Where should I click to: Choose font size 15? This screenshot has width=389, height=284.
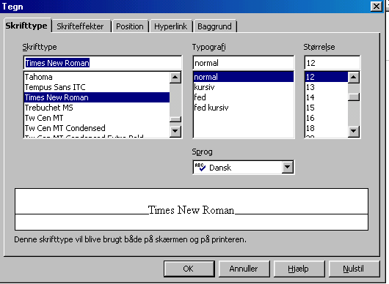coord(326,108)
